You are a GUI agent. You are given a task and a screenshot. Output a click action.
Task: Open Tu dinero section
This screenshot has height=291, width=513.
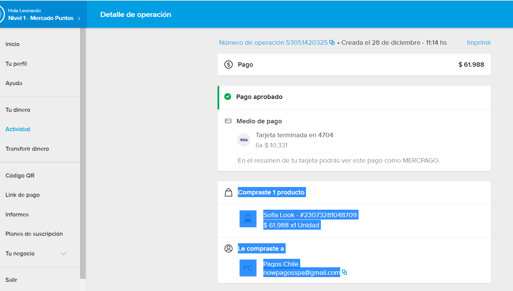(x=18, y=110)
